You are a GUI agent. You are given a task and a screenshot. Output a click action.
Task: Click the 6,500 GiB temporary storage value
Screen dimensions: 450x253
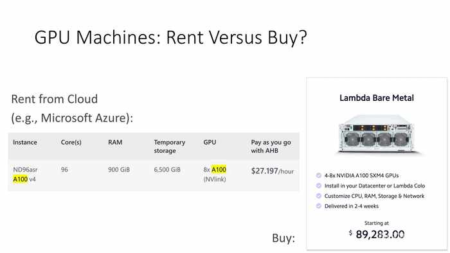coord(167,170)
